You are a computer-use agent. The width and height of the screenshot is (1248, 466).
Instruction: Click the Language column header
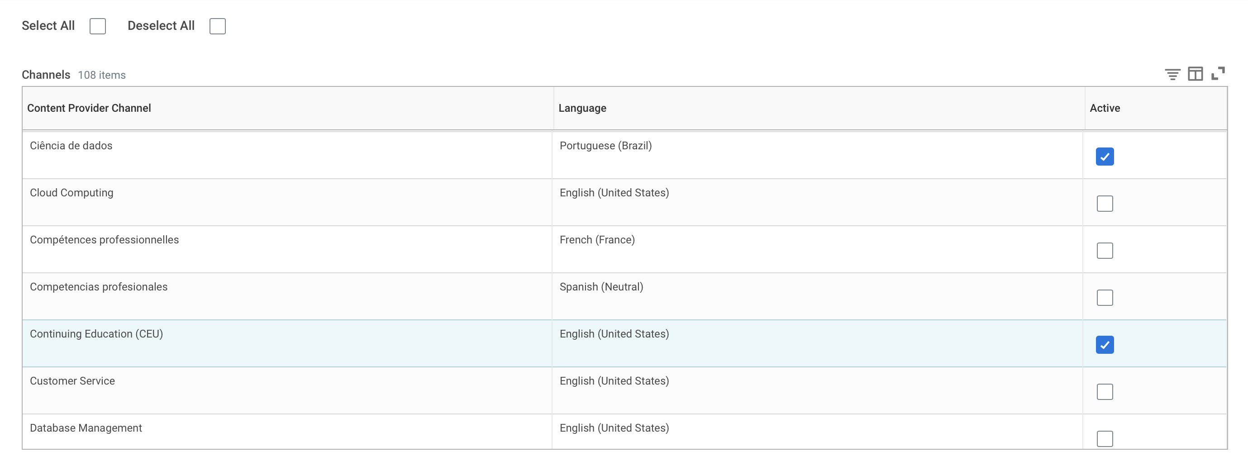[582, 108]
